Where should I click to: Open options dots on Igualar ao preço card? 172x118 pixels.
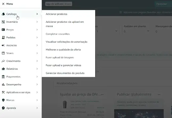pos(102,95)
